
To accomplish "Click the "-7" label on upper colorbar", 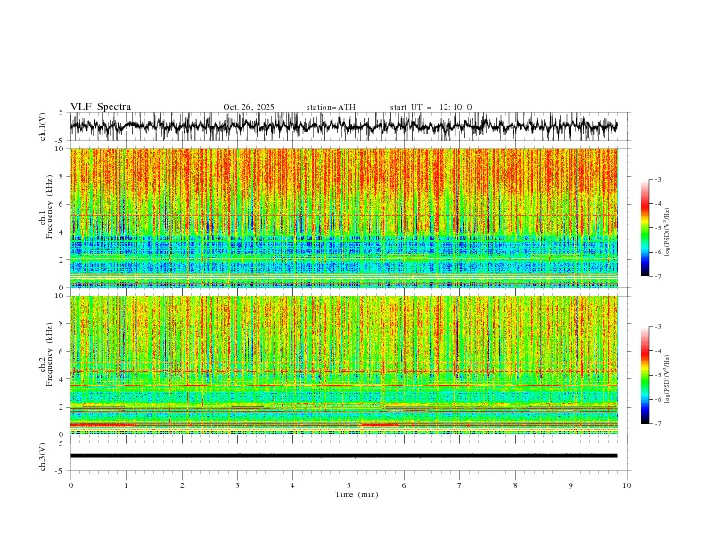I will pos(658,276).
